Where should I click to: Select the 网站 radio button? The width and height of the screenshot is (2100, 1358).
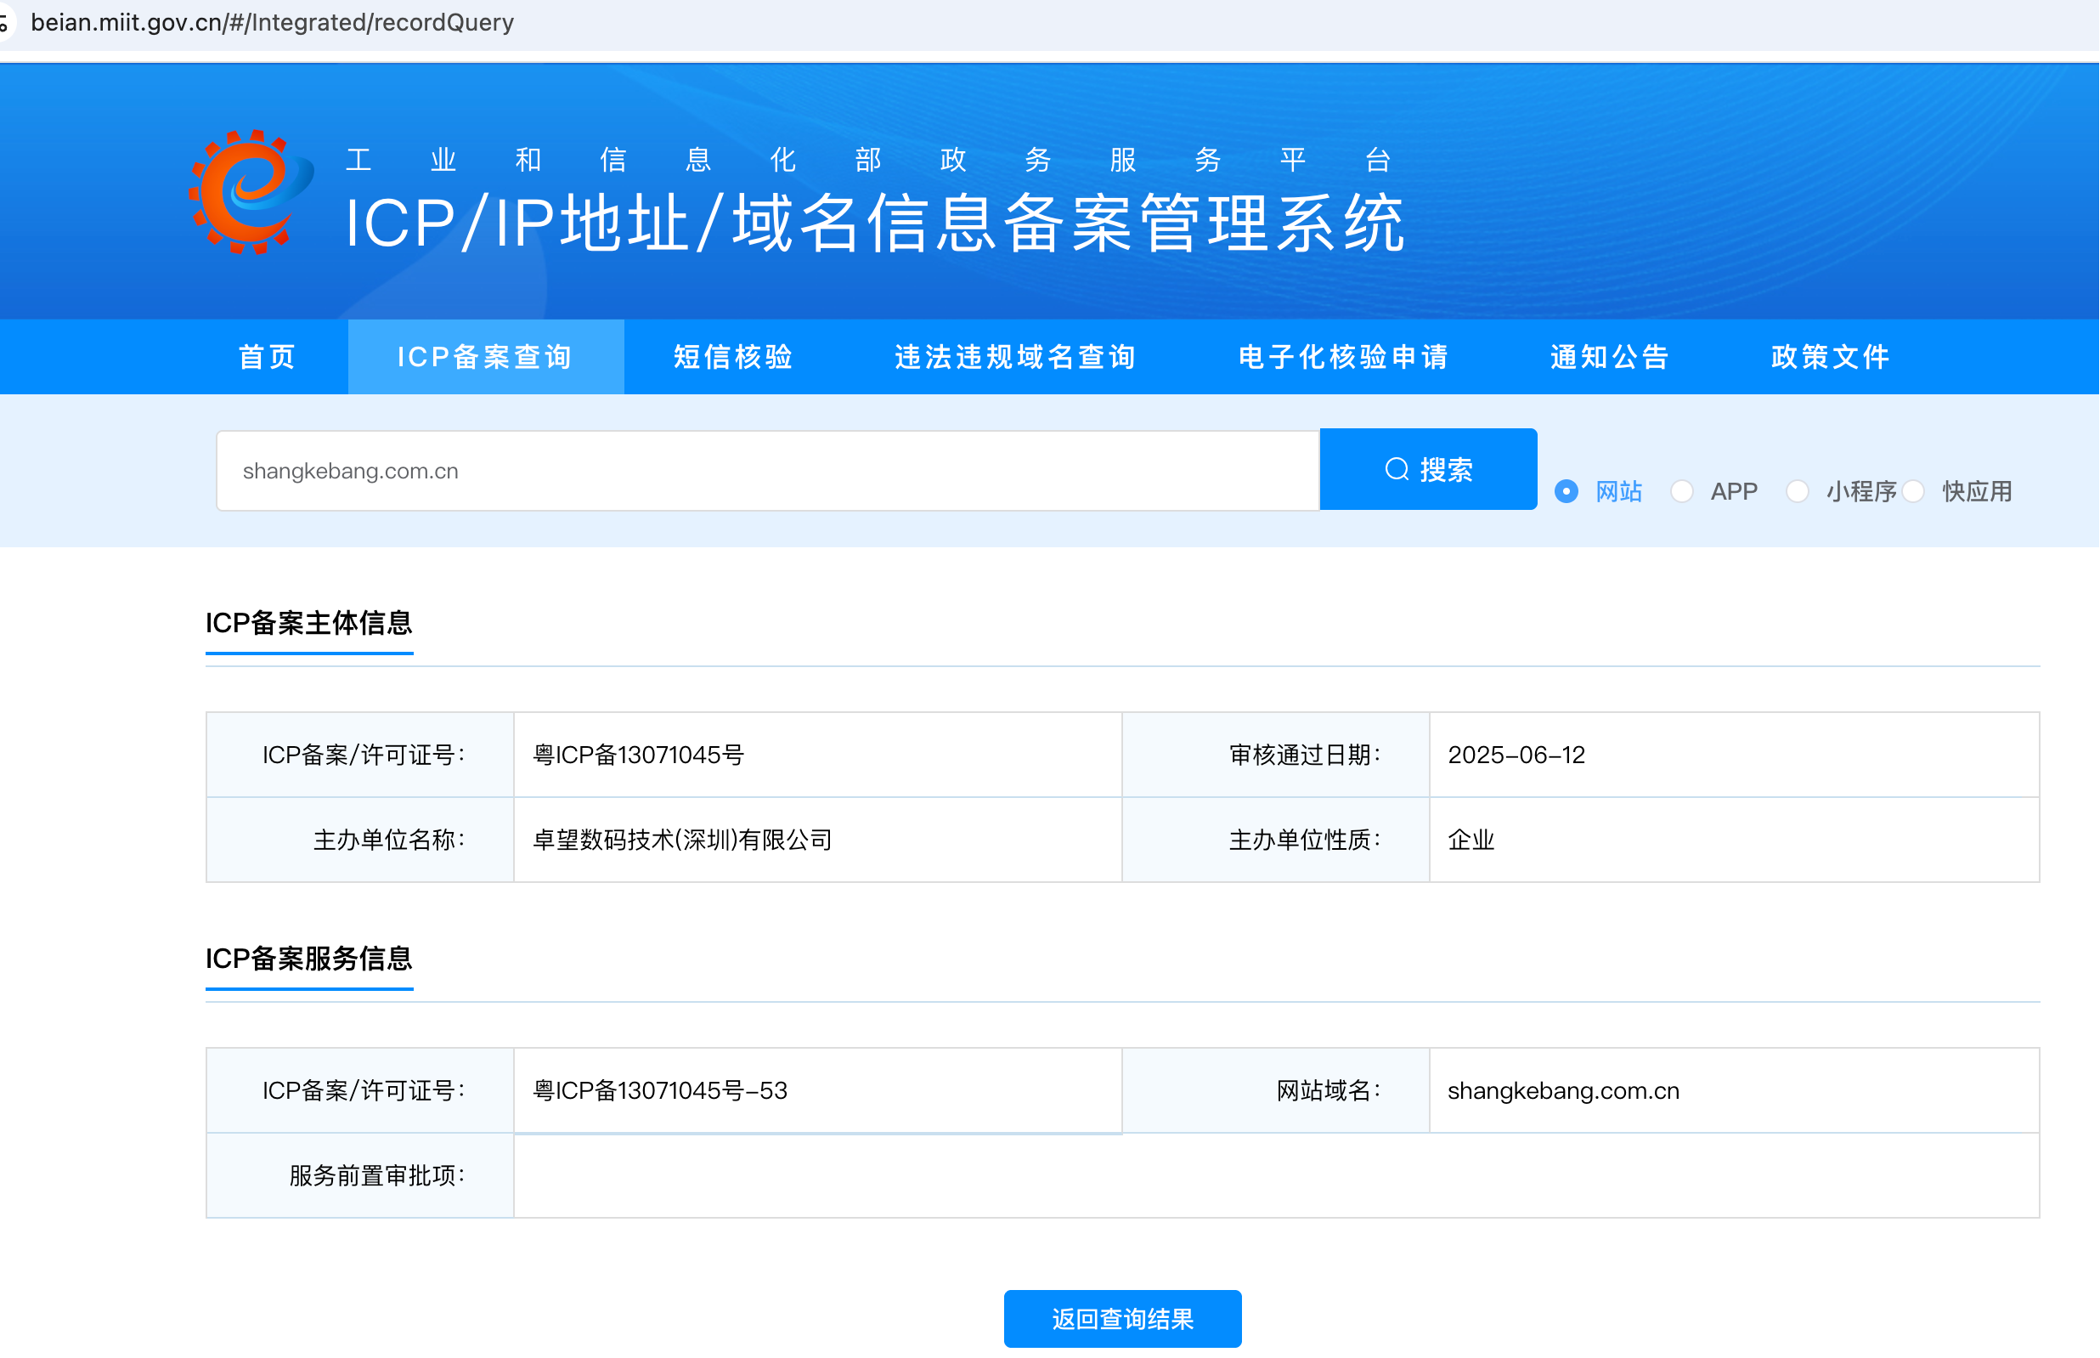(x=1566, y=491)
